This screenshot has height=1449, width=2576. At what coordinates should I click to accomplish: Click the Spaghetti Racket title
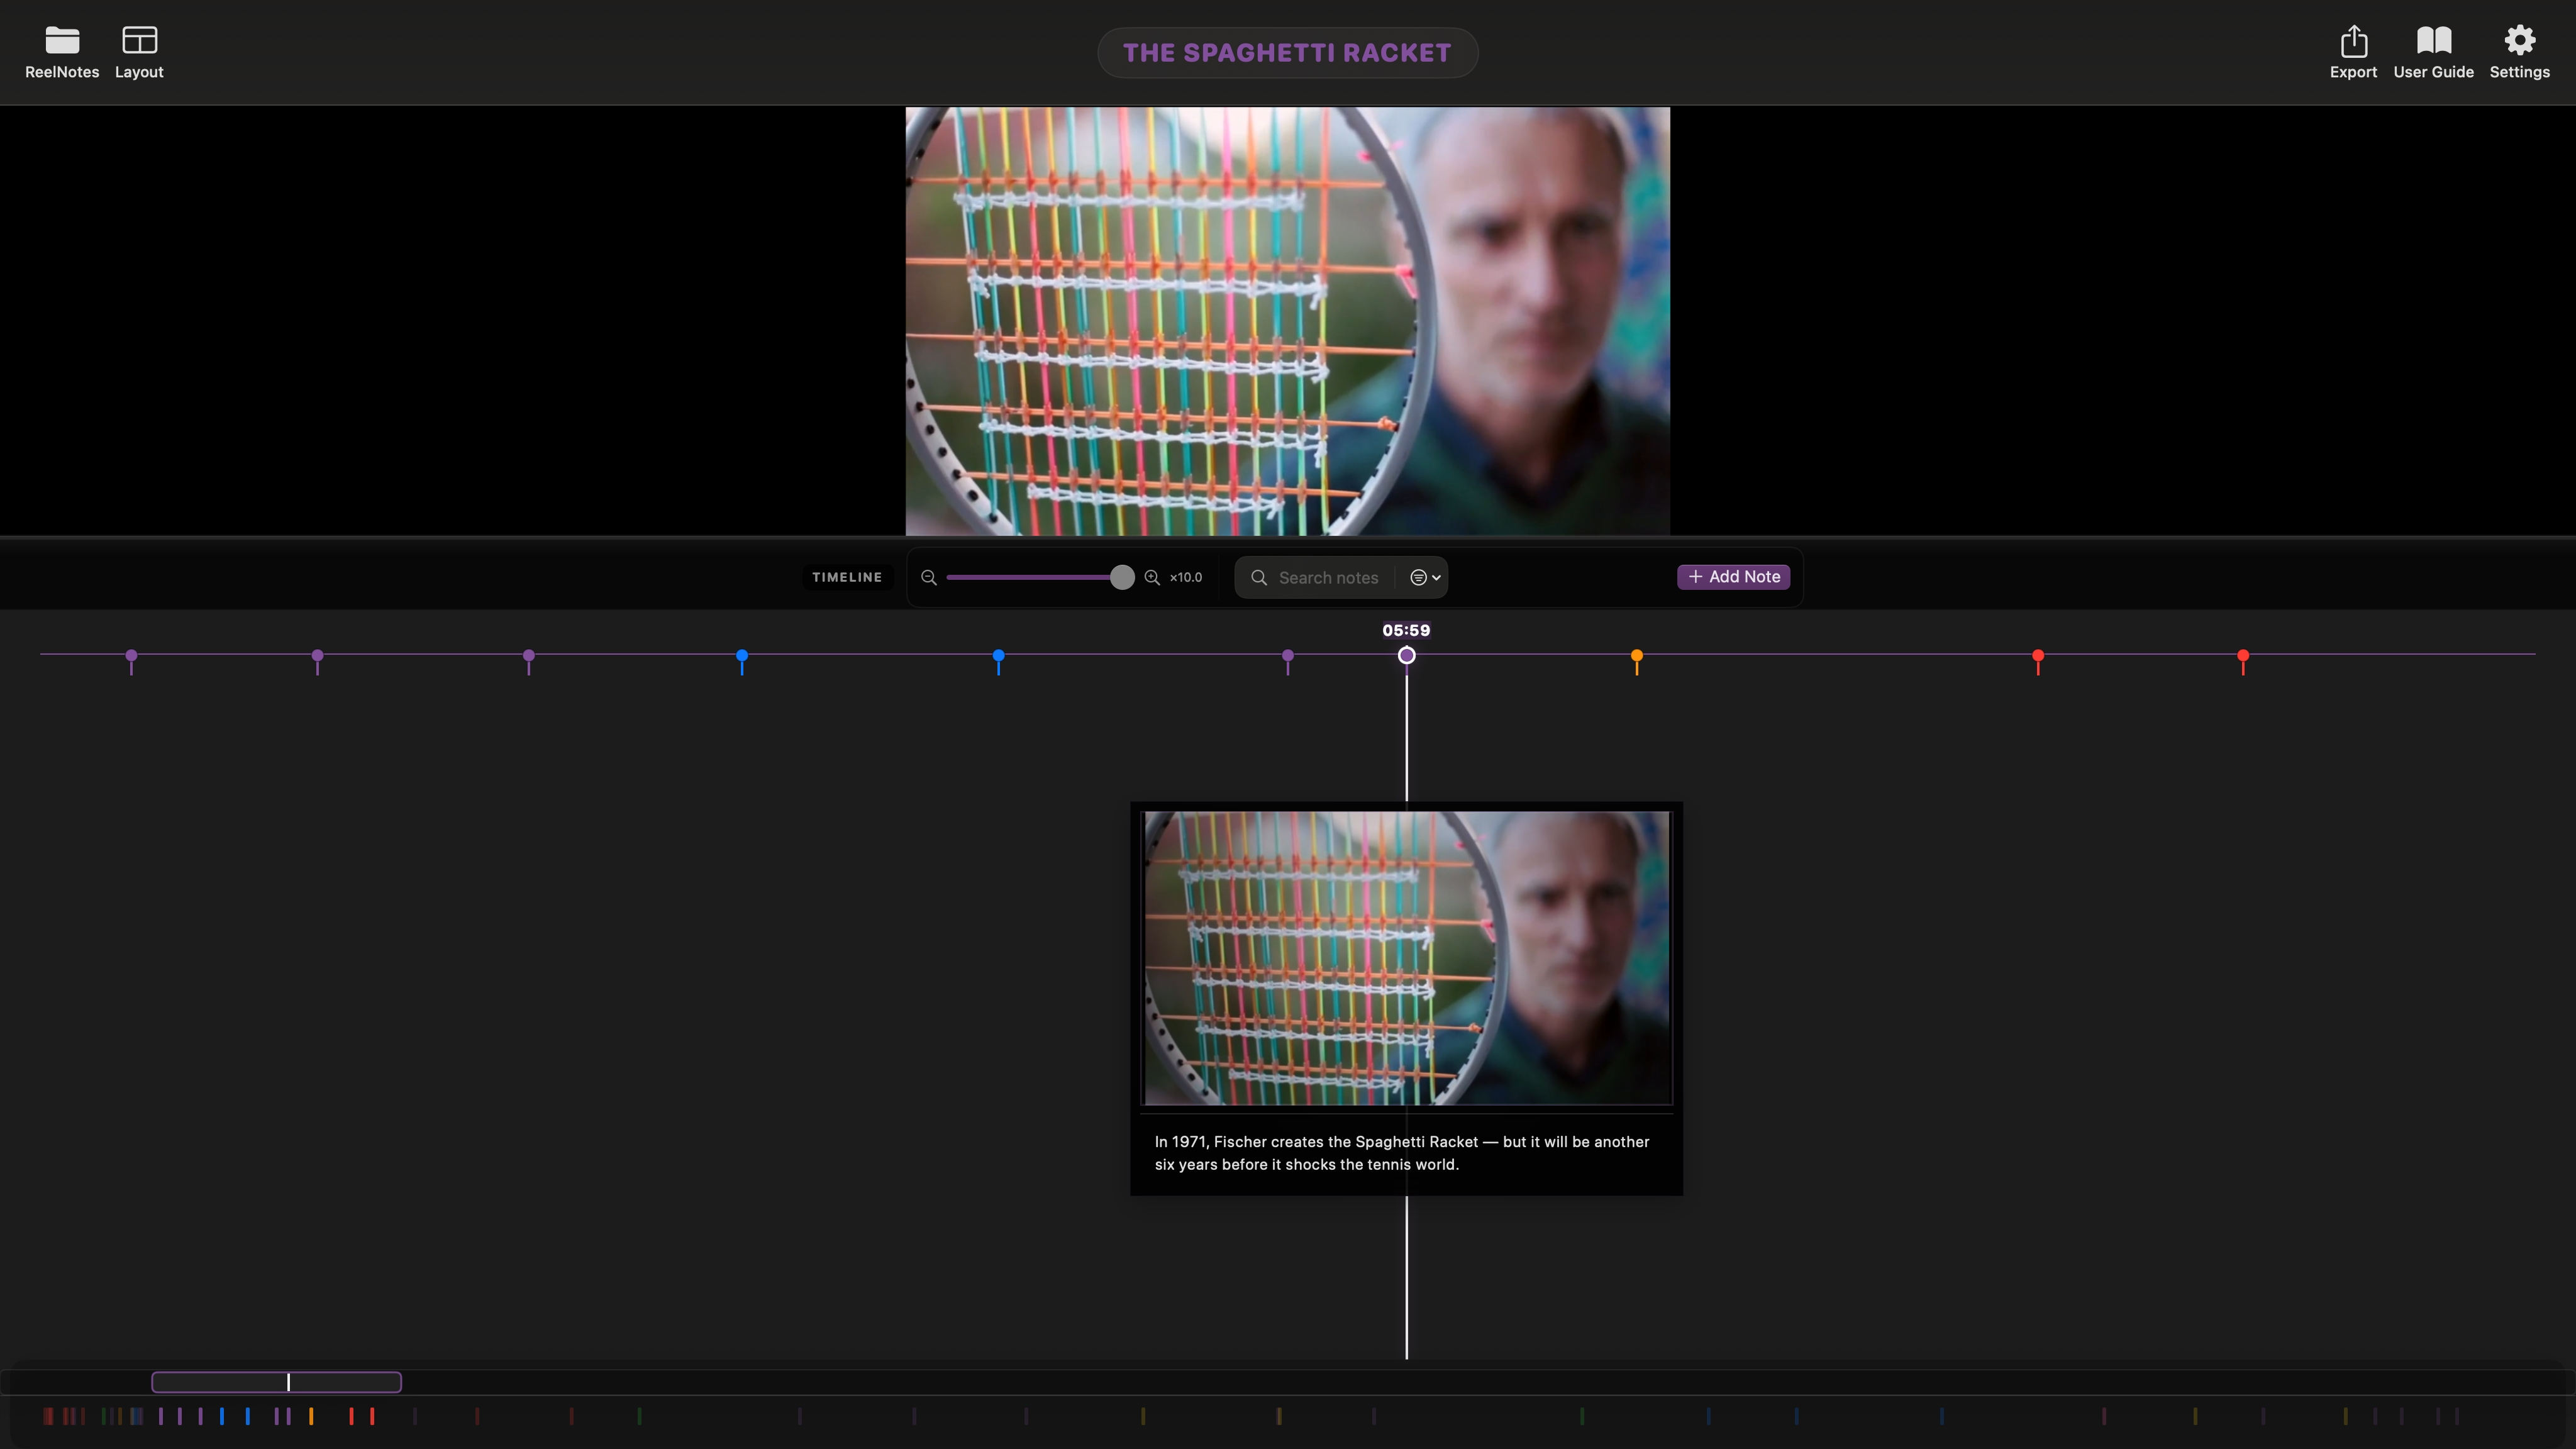coord(1287,53)
